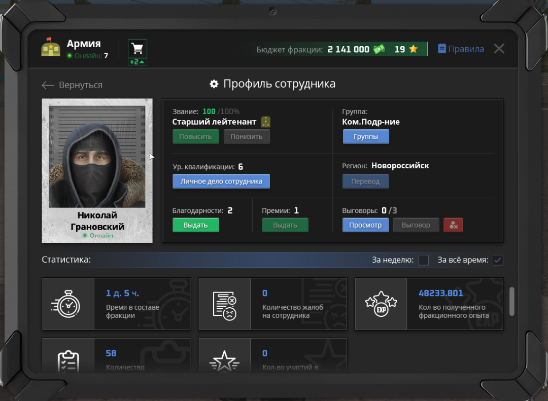
Task: Click the gold star rating icon
Action: point(413,49)
